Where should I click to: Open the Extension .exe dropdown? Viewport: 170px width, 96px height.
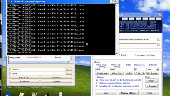point(157,69)
